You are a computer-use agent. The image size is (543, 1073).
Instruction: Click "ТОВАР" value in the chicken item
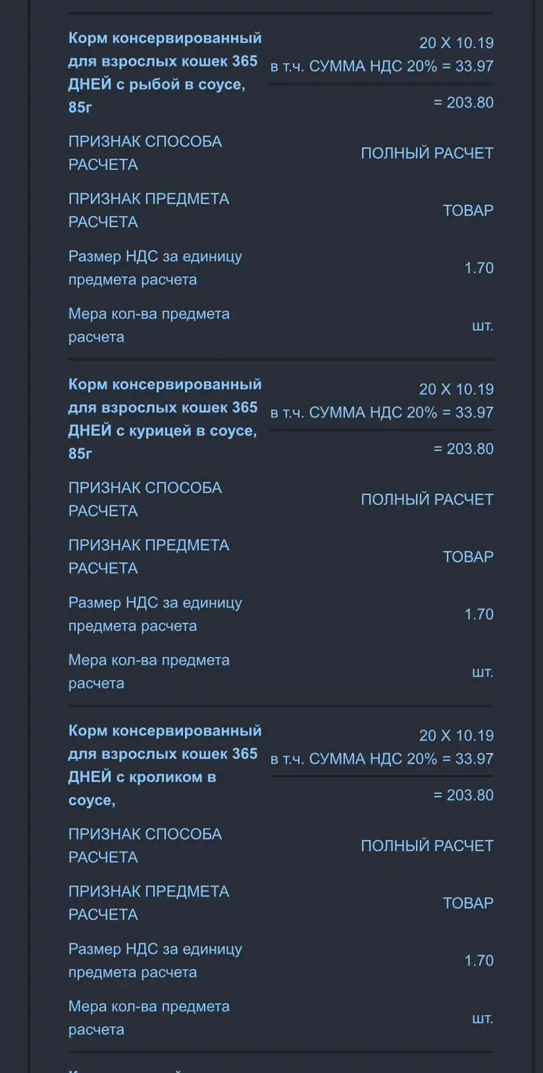pos(468,557)
